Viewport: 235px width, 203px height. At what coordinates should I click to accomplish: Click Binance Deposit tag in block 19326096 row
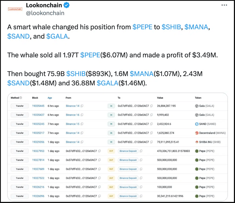click(x=128, y=196)
